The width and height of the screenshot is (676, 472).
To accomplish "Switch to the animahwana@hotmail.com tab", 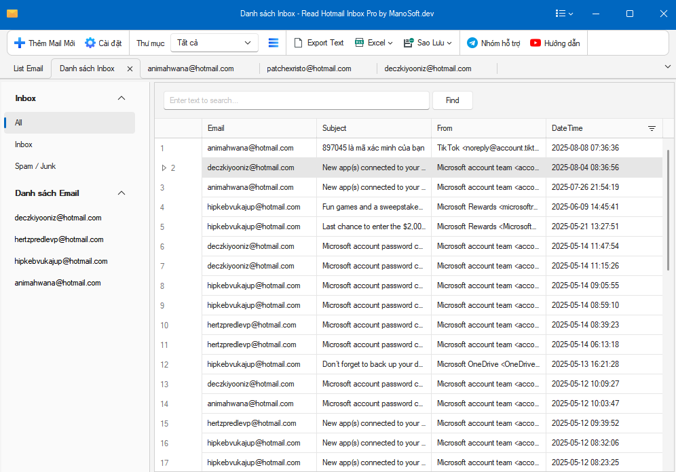I will (x=191, y=68).
